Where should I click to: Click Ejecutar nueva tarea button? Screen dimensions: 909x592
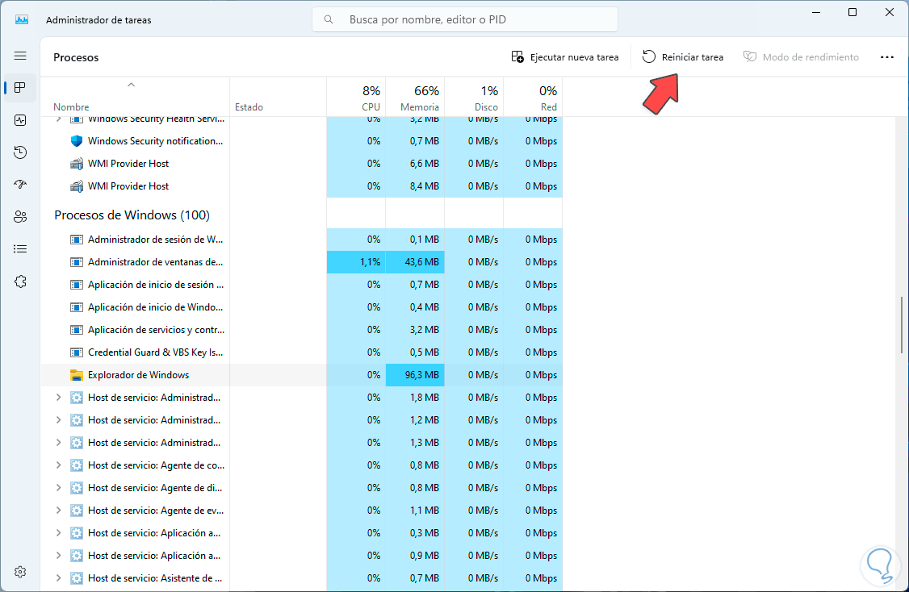[565, 56]
